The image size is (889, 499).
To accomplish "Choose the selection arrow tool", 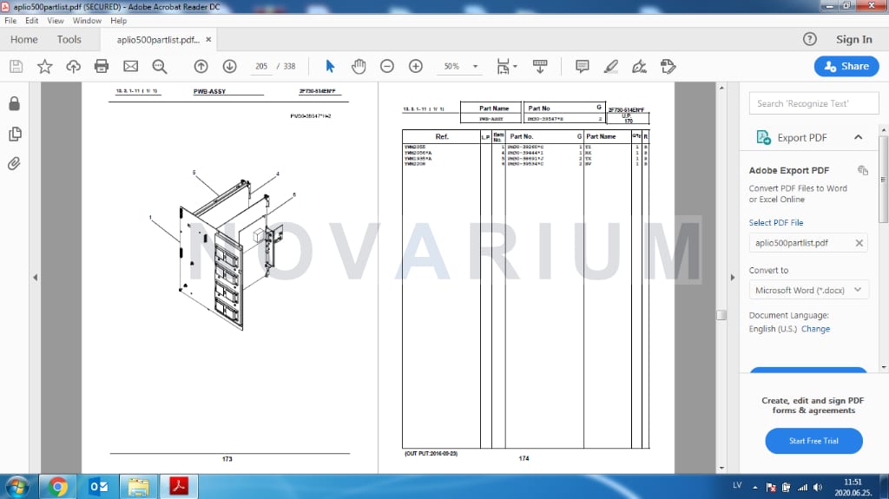I will [330, 66].
